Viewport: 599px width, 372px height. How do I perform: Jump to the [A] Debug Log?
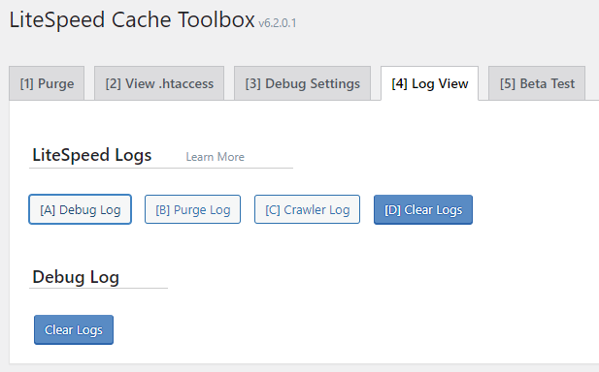pos(81,209)
